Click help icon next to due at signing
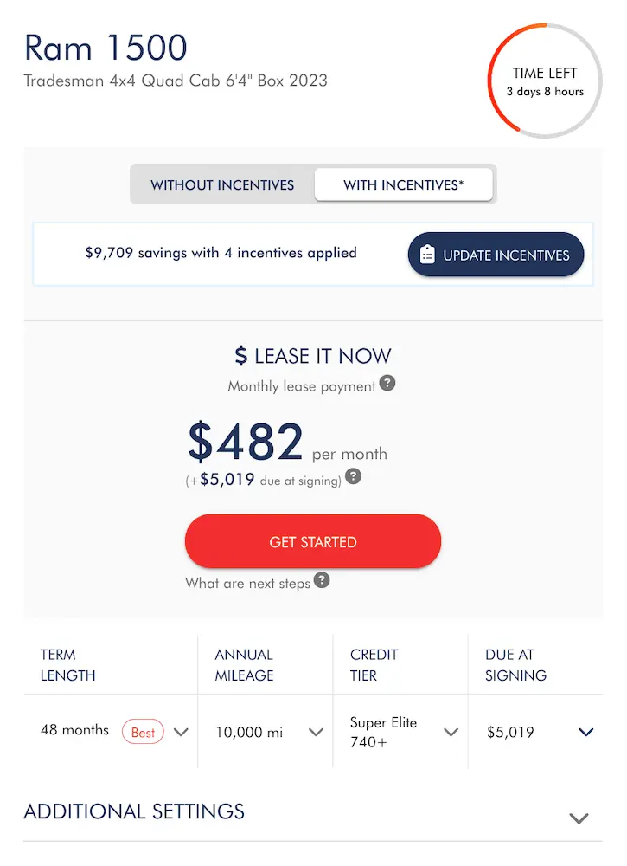The height and width of the screenshot is (866, 627). 353,477
